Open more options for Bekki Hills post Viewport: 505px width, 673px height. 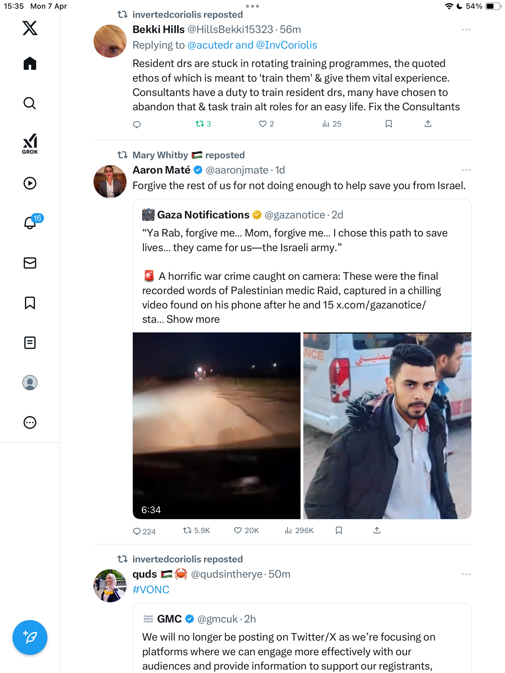[x=466, y=30]
